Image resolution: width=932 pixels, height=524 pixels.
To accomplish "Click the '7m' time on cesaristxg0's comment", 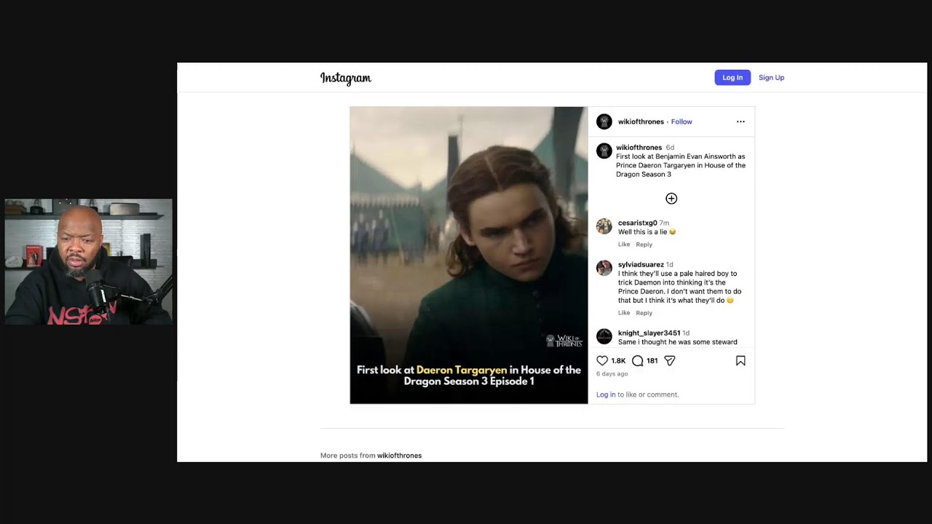I will pyautogui.click(x=664, y=223).
